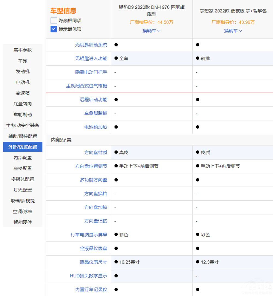Click the 内置行车记录仪 parameter link
273x296 pixels.
pyautogui.click(x=91, y=289)
